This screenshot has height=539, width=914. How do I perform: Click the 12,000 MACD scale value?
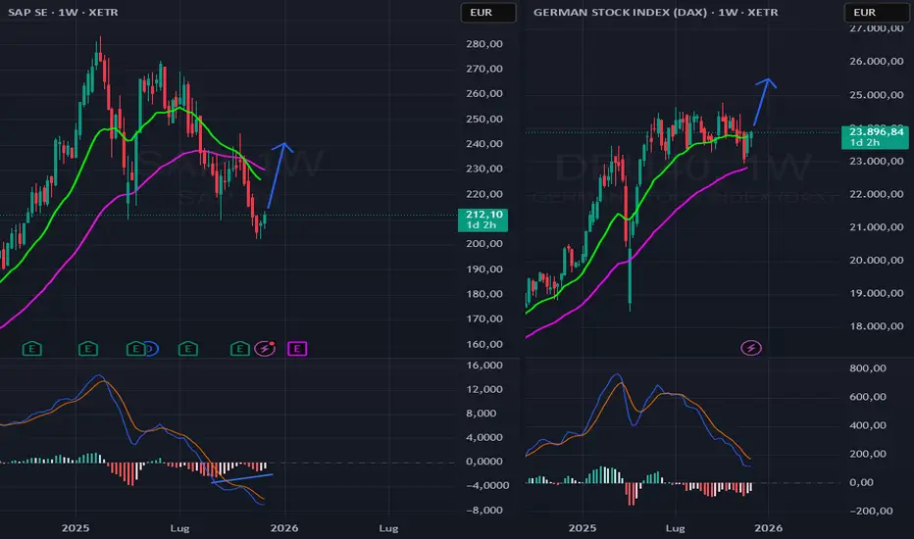(484, 389)
